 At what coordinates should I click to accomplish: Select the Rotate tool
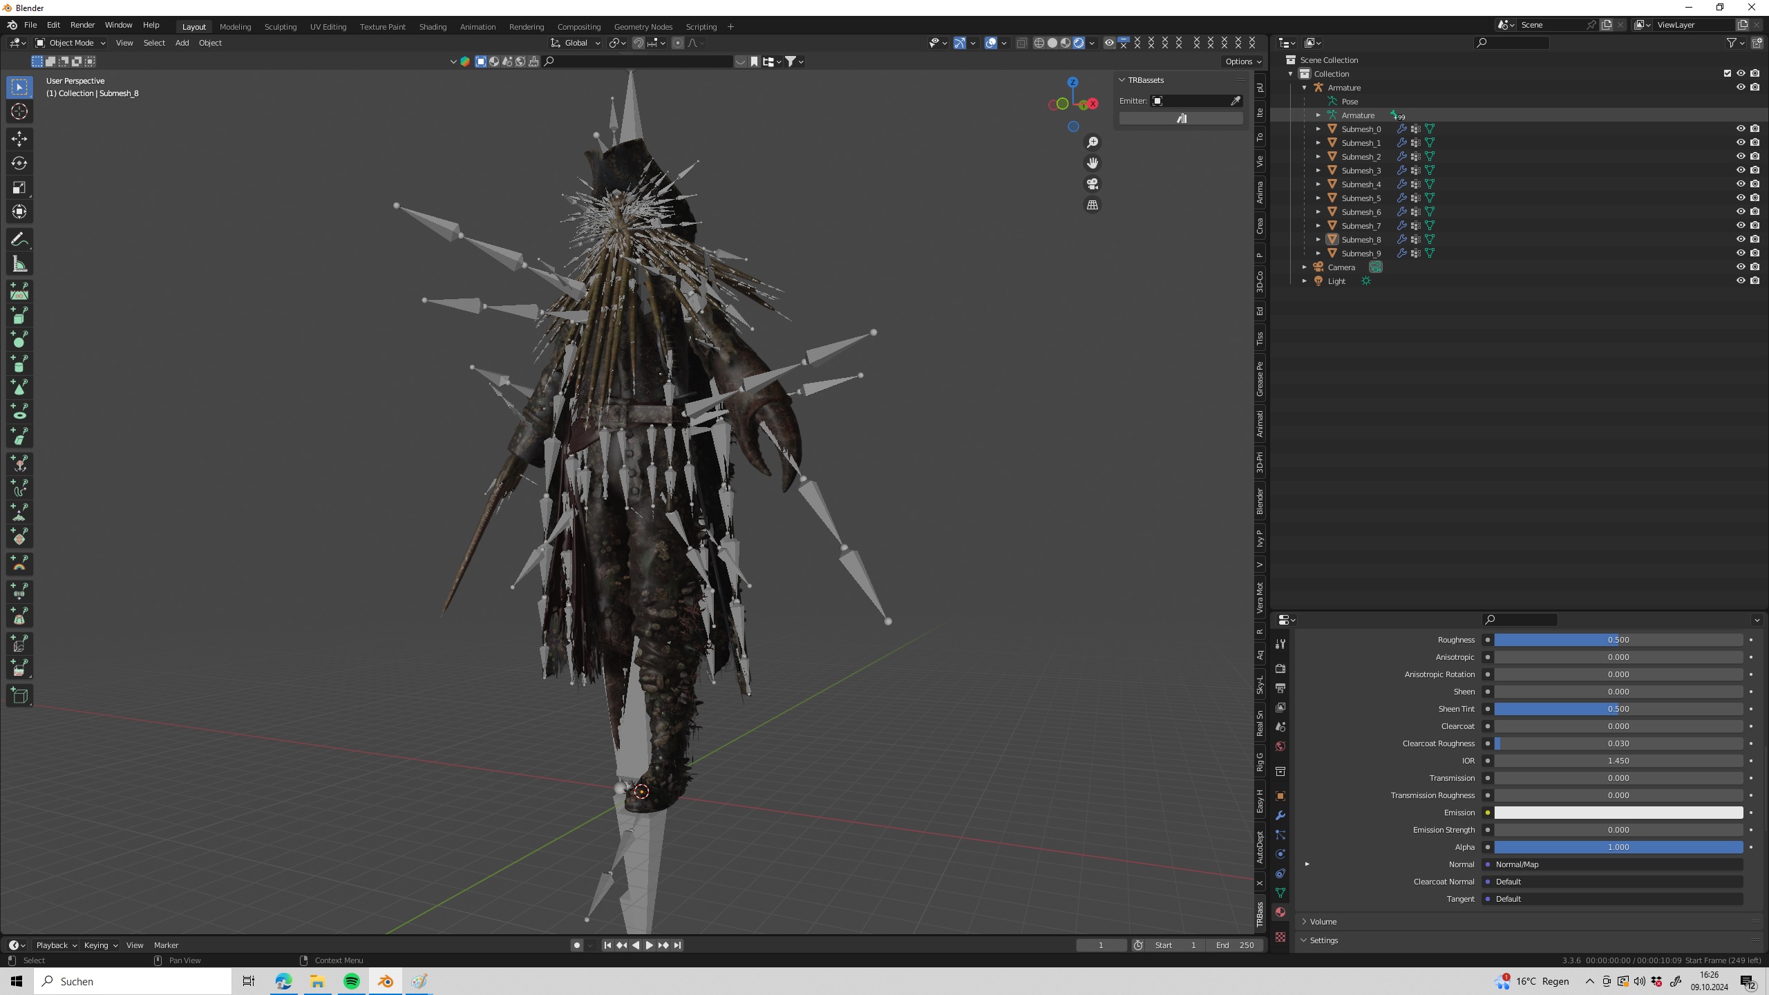[19, 163]
